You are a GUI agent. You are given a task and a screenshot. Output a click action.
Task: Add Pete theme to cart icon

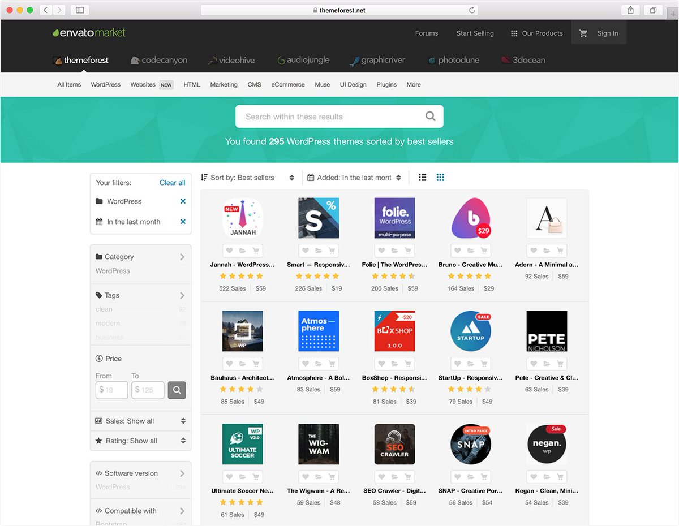[x=560, y=364]
